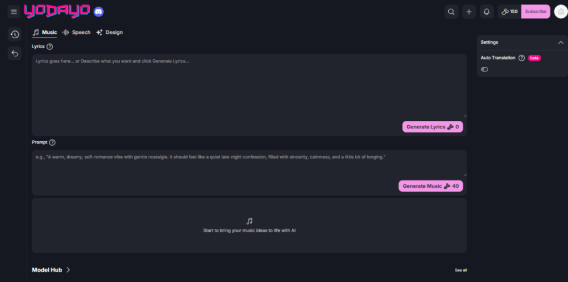Viewport: 568px width, 282px height.
Task: Click the Prompt help question mark
Action: tap(52, 142)
